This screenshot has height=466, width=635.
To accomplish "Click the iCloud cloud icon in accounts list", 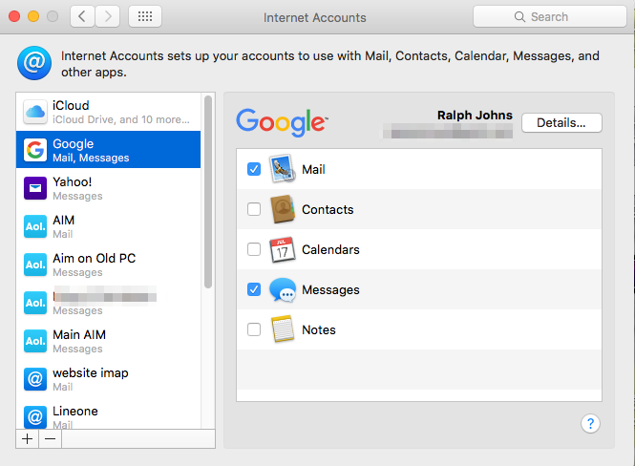I will pyautogui.click(x=34, y=112).
